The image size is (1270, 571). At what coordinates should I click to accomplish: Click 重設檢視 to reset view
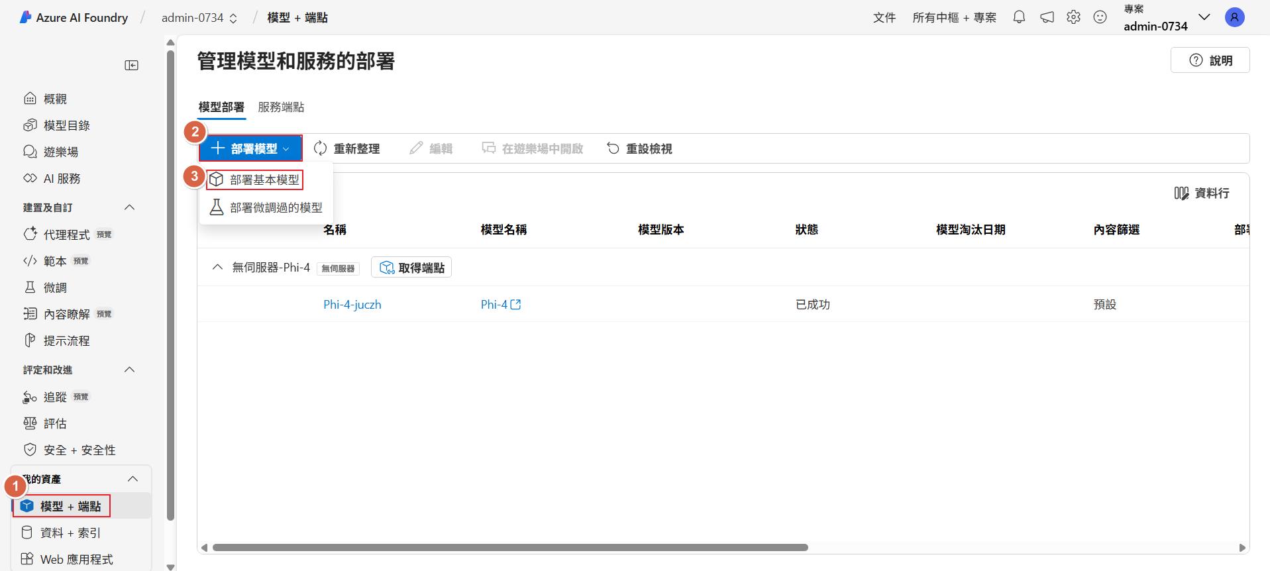pos(639,149)
